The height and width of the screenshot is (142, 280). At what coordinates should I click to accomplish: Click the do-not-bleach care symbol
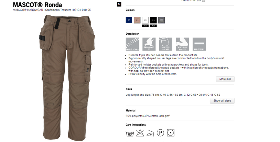(140, 133)
